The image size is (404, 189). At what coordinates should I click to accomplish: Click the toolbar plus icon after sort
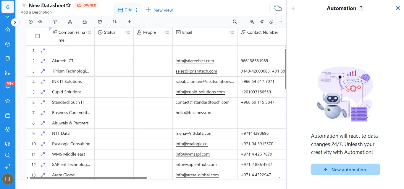(129, 22)
